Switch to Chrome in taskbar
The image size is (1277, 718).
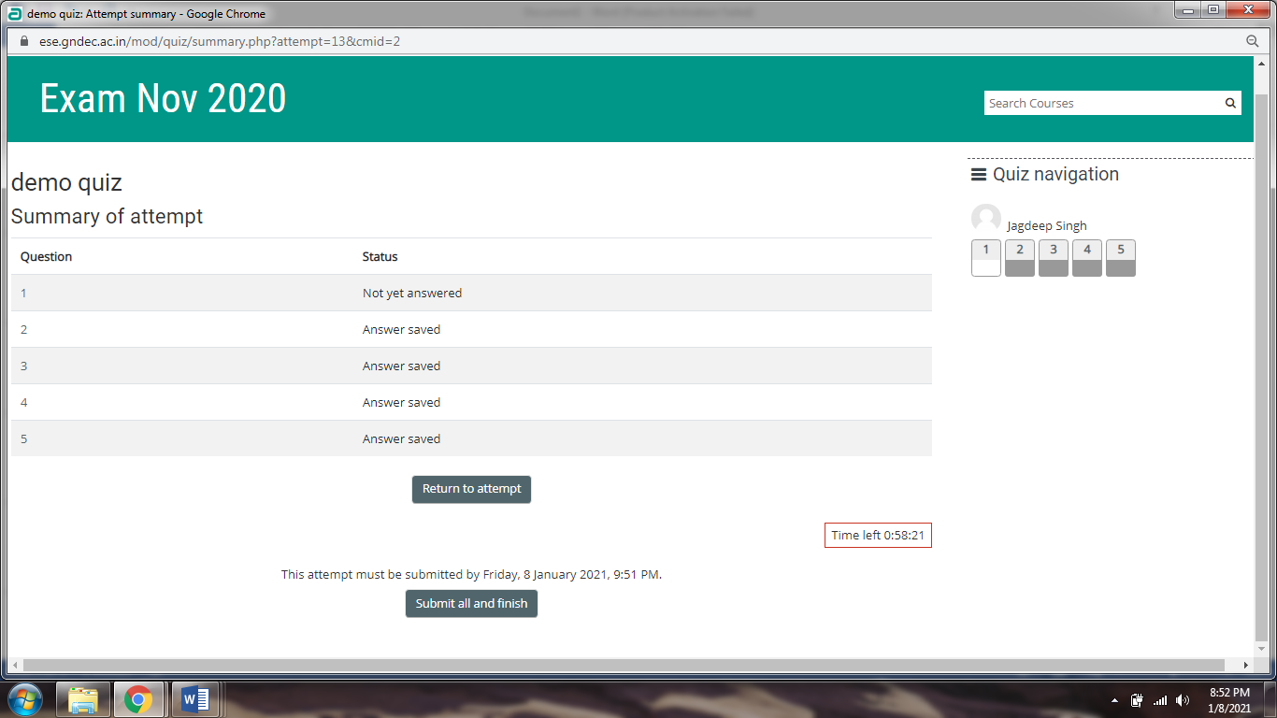138,699
